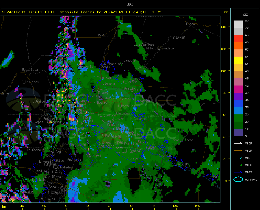Click the 'E_1-736' place label
This screenshot has width=260, height=210.
(179, 38)
